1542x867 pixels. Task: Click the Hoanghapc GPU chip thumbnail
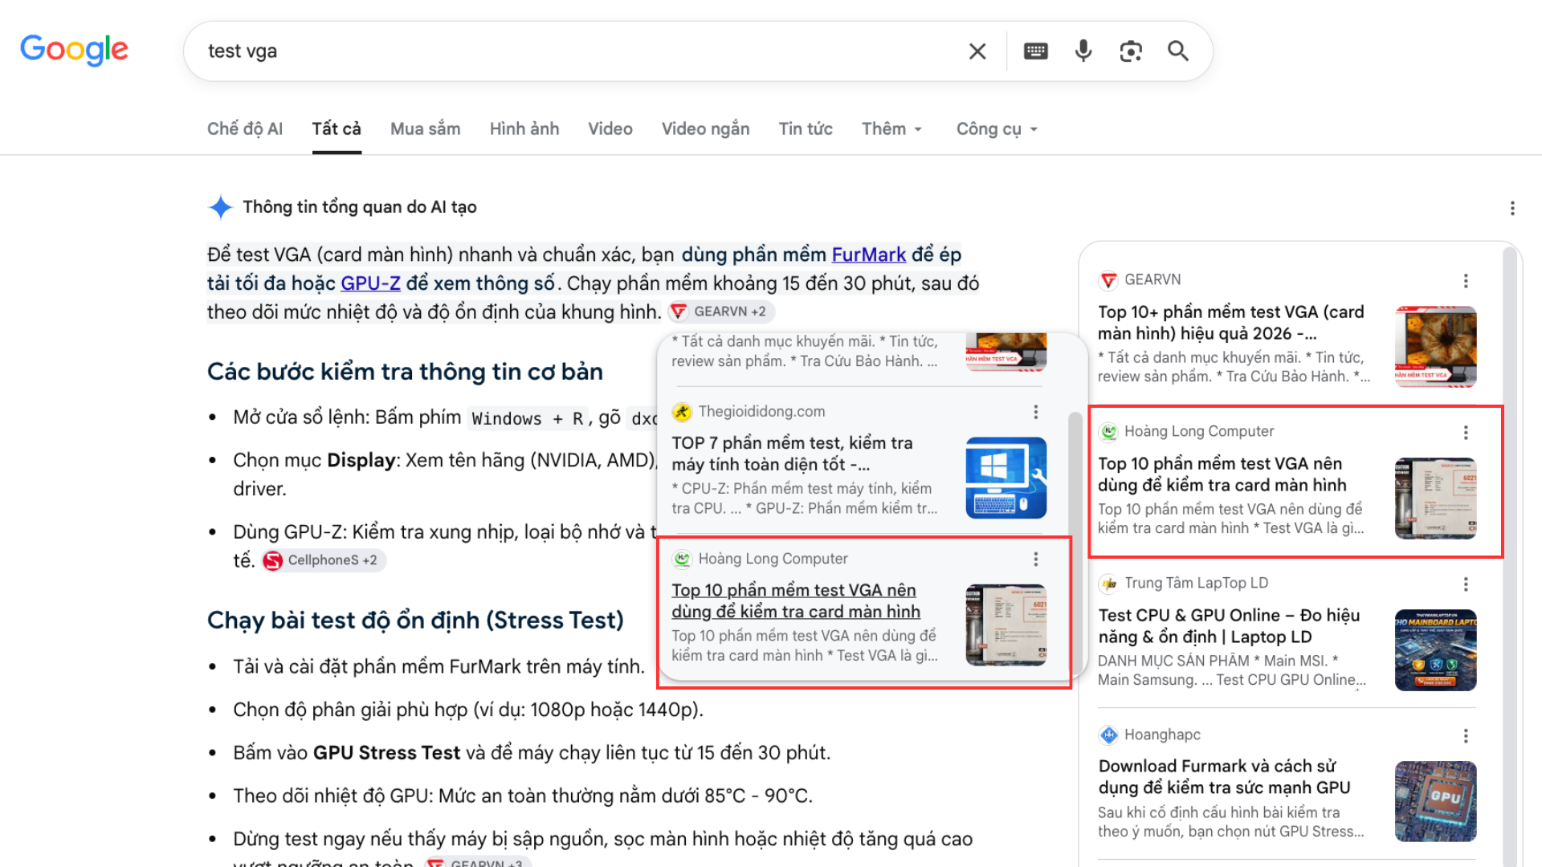click(x=1436, y=801)
